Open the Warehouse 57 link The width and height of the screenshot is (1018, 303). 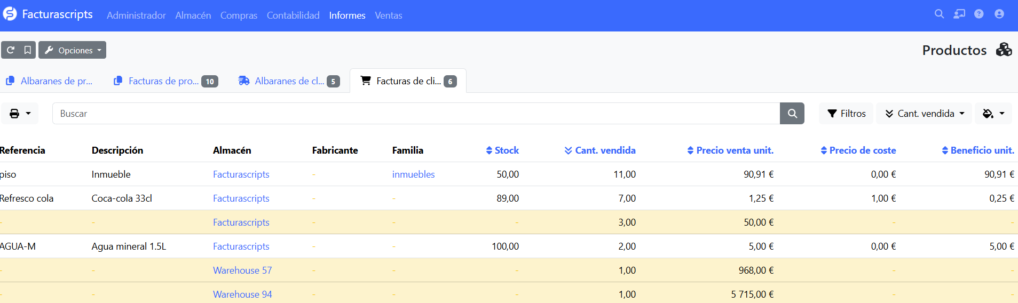coord(242,270)
